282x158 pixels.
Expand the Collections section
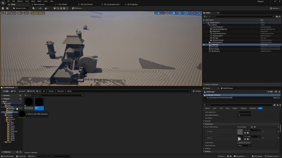coord(2,152)
